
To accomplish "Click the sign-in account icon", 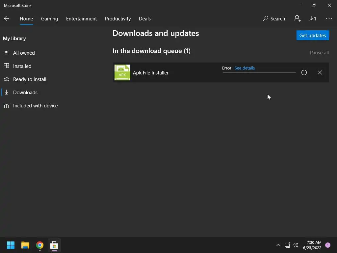I will click(x=298, y=18).
